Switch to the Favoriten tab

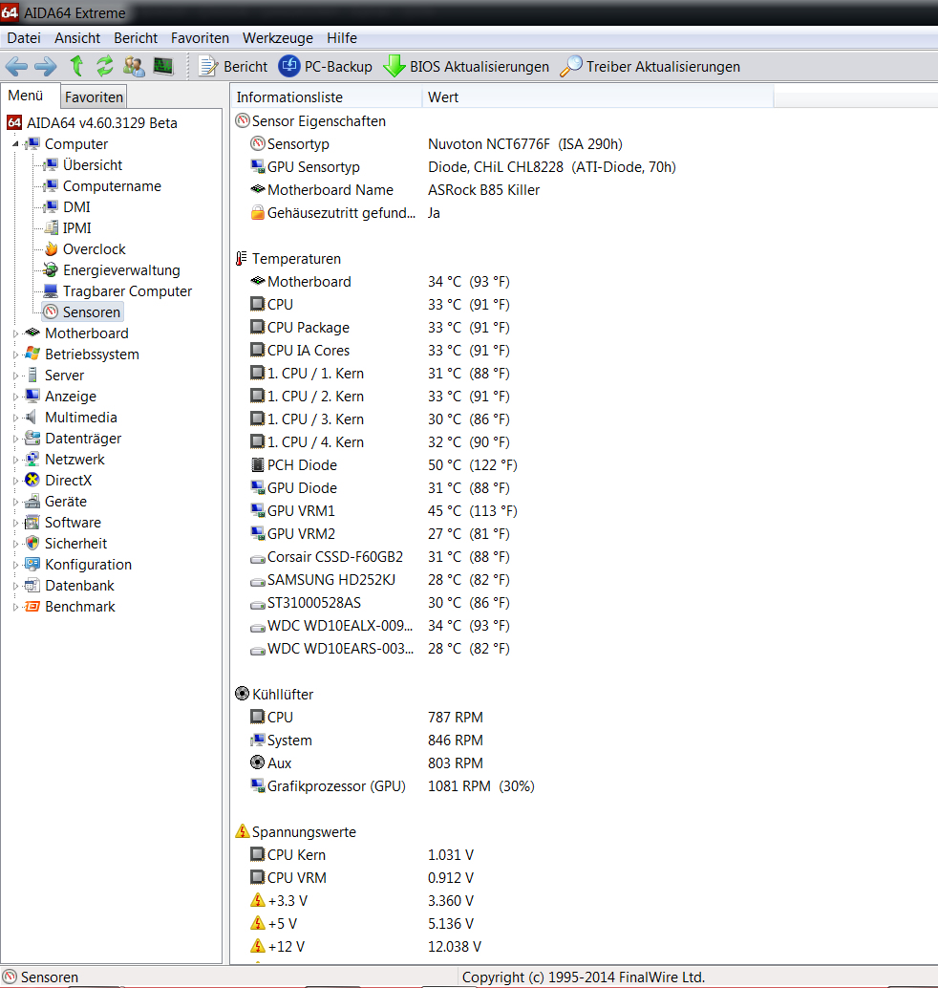tap(94, 97)
